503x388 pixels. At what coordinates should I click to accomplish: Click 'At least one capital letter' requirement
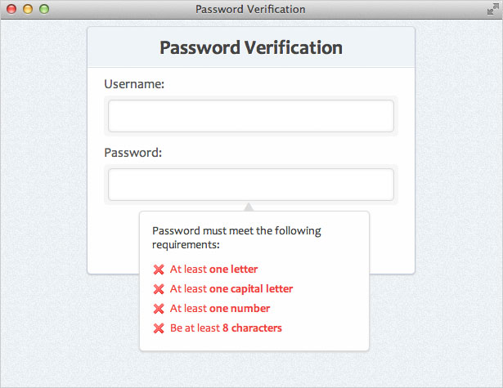(x=231, y=288)
